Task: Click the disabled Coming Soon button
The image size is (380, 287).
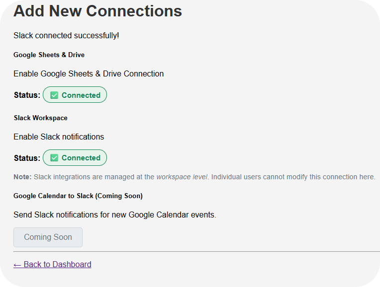Action: click(48, 237)
